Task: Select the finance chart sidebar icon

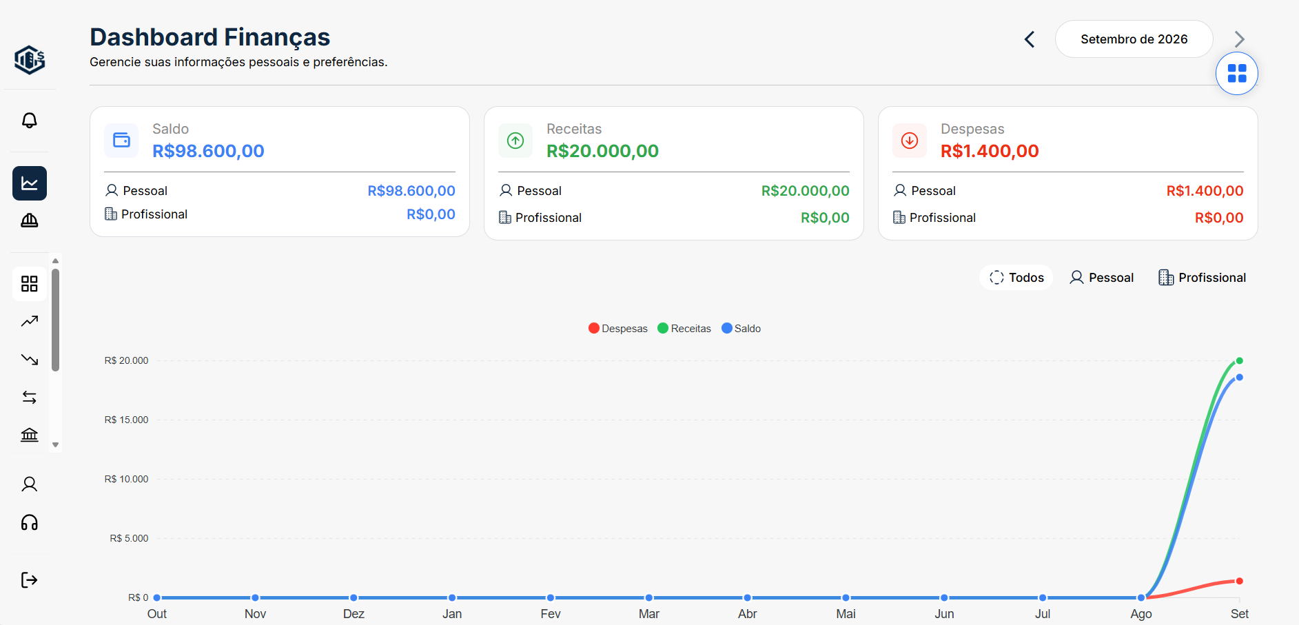Action: pyautogui.click(x=30, y=183)
